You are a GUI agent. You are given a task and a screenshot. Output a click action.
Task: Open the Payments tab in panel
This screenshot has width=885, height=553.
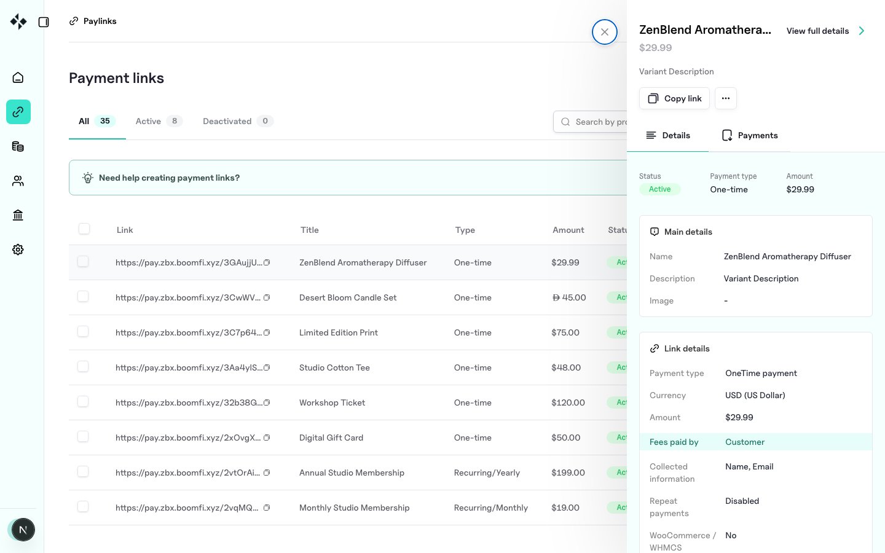[750, 135]
